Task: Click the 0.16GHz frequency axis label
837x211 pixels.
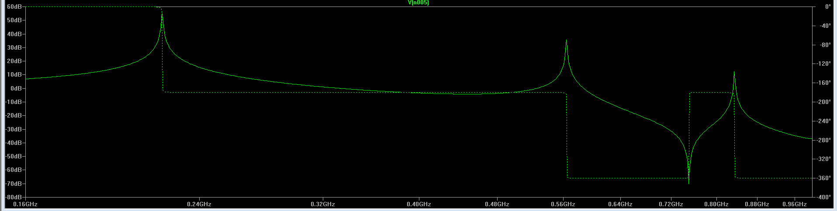Action: pyautogui.click(x=25, y=204)
